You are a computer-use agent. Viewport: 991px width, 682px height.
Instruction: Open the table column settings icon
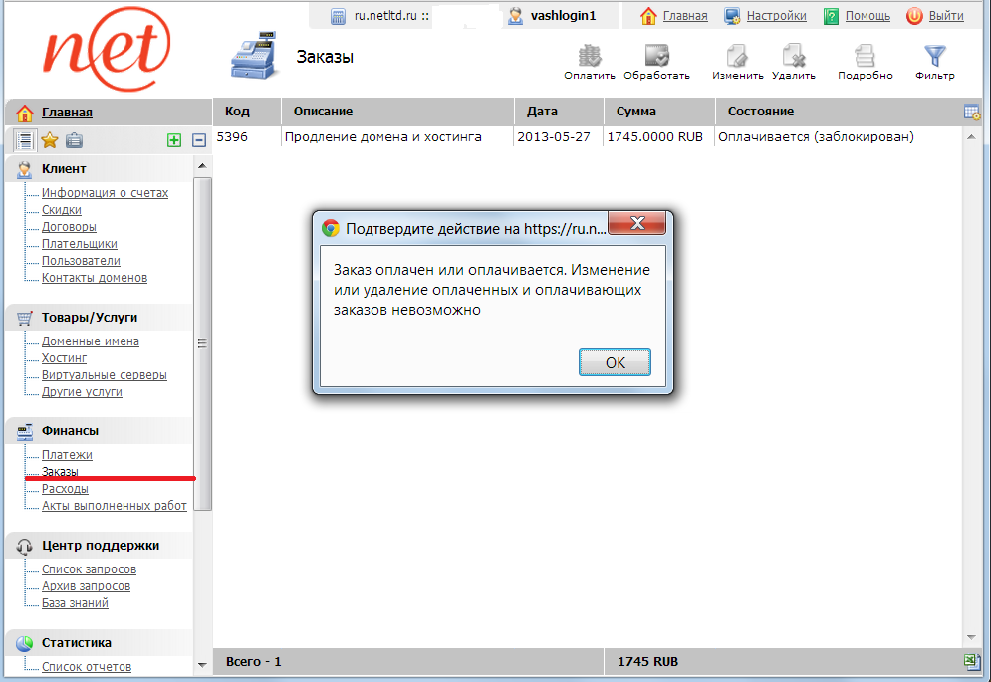click(x=971, y=113)
